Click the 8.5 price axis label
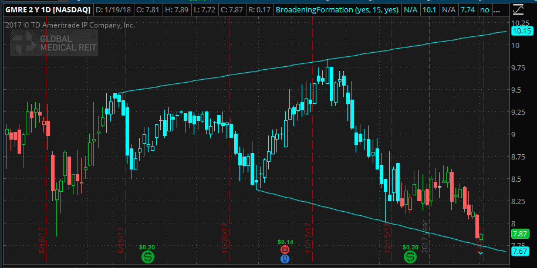The width and height of the screenshot is (537, 268). 518,179
